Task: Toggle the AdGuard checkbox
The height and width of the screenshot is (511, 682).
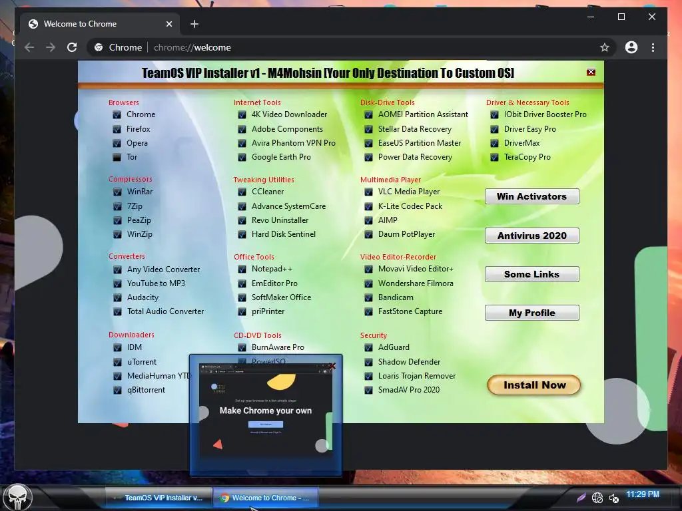Action: pos(368,347)
